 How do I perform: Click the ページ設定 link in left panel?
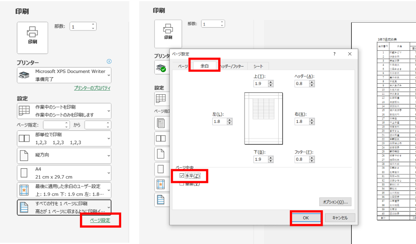(100, 220)
